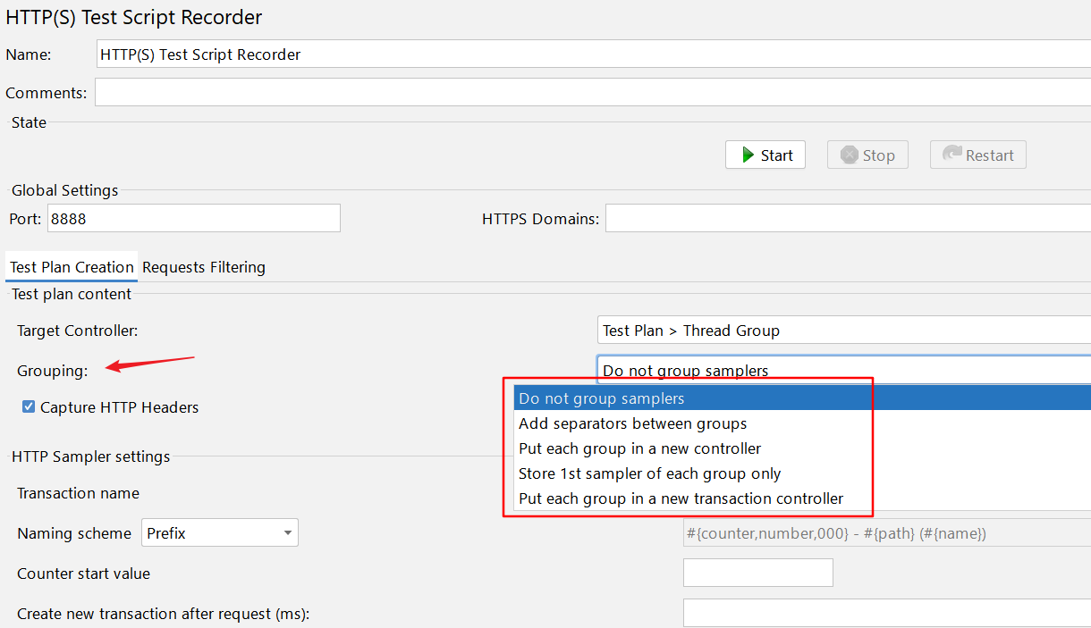Viewport: 1091px width, 628px height.
Task: Select 'Do not group samplers' option
Action: 602,398
